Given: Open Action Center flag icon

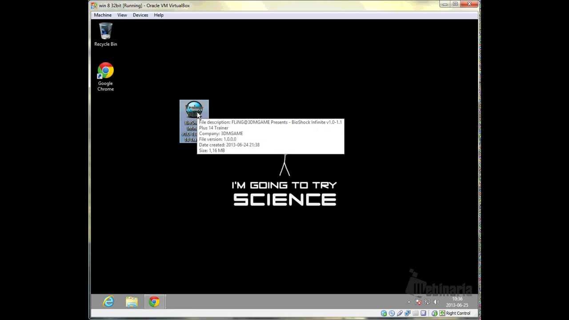Looking at the screenshot, I should click(418, 302).
